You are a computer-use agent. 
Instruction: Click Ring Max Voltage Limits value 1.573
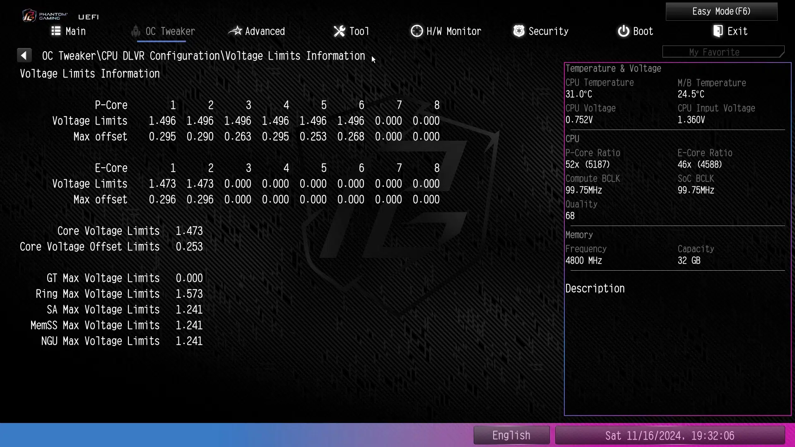coord(189,294)
